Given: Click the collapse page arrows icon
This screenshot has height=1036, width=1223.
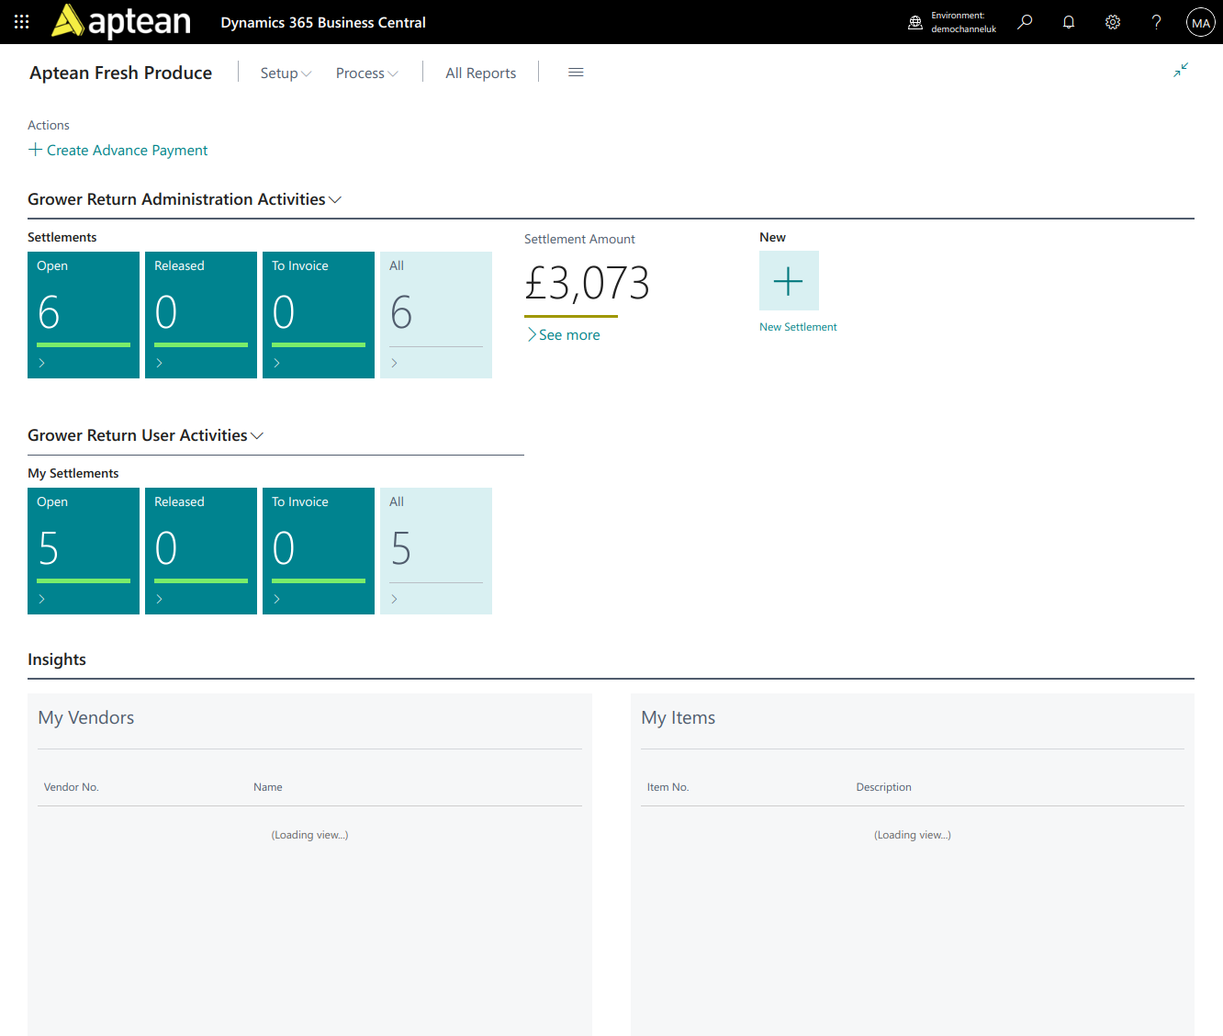Looking at the screenshot, I should 1181,70.
